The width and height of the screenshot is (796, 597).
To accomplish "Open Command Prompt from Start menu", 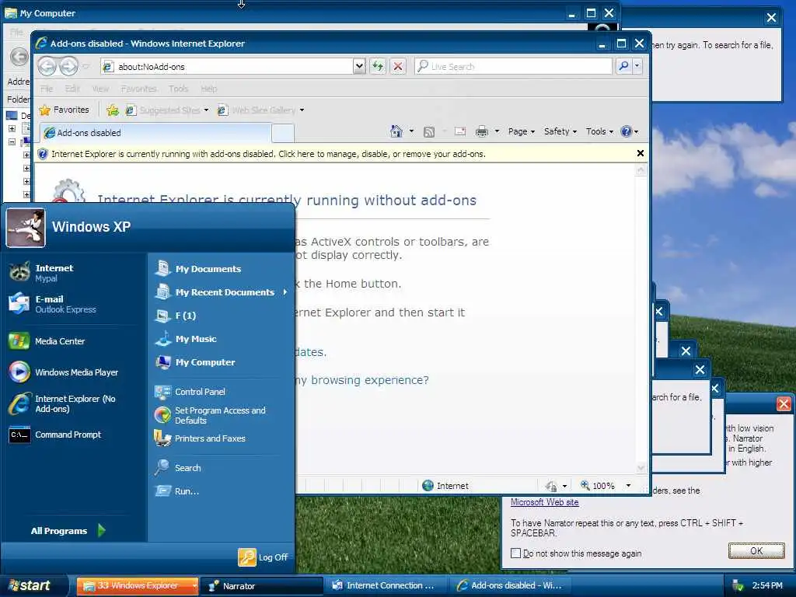I will (55, 435).
